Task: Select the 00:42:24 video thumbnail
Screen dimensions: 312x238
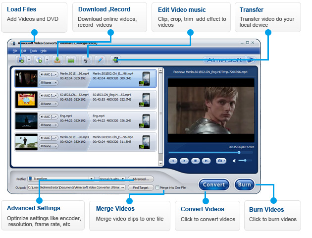Action: 26,142
